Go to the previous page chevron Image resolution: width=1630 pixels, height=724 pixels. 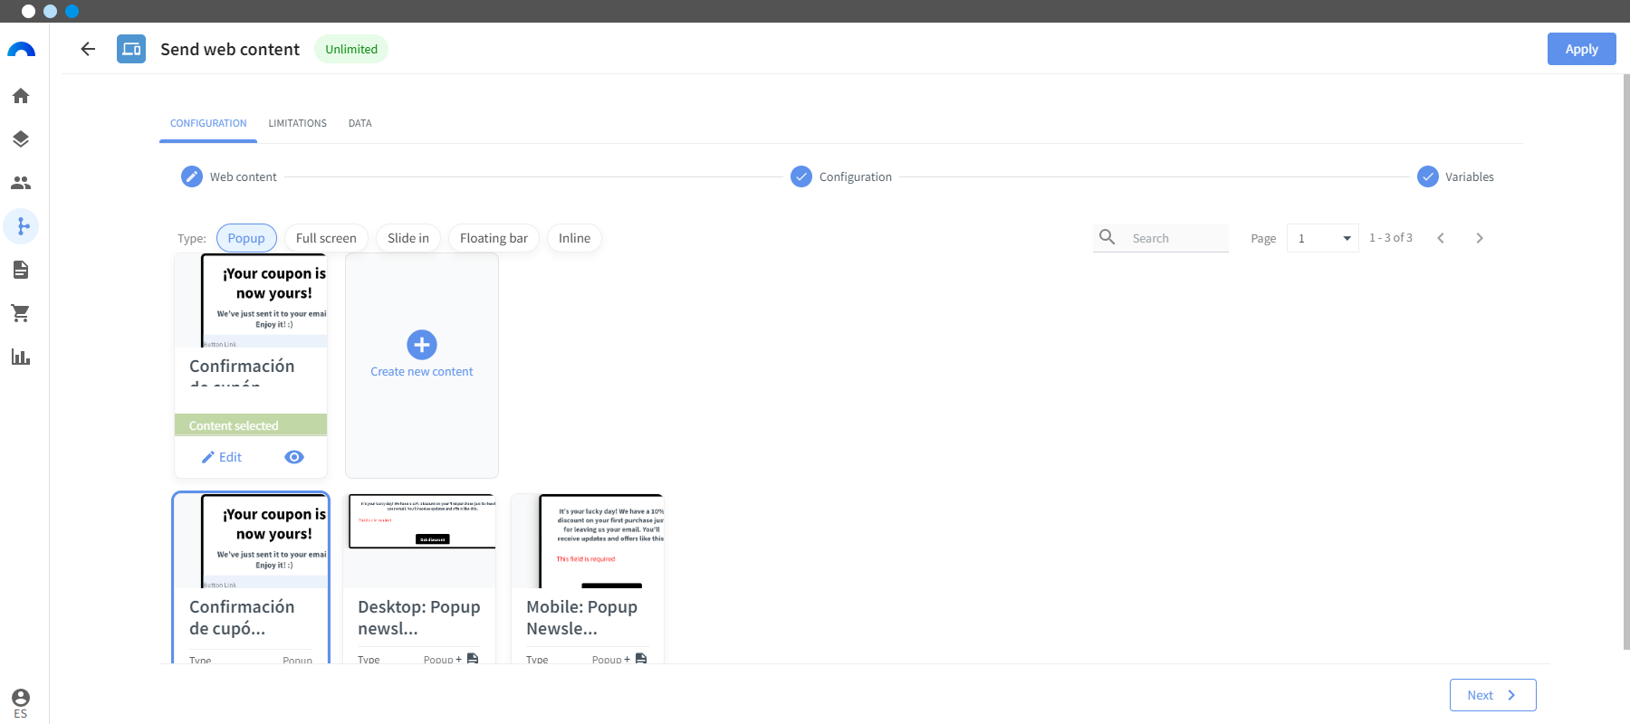(1441, 238)
